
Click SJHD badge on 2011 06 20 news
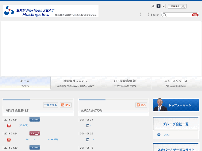tap(35, 147)
